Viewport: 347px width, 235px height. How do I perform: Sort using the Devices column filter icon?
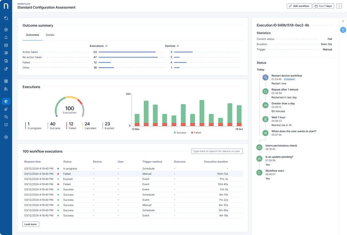[178, 46]
